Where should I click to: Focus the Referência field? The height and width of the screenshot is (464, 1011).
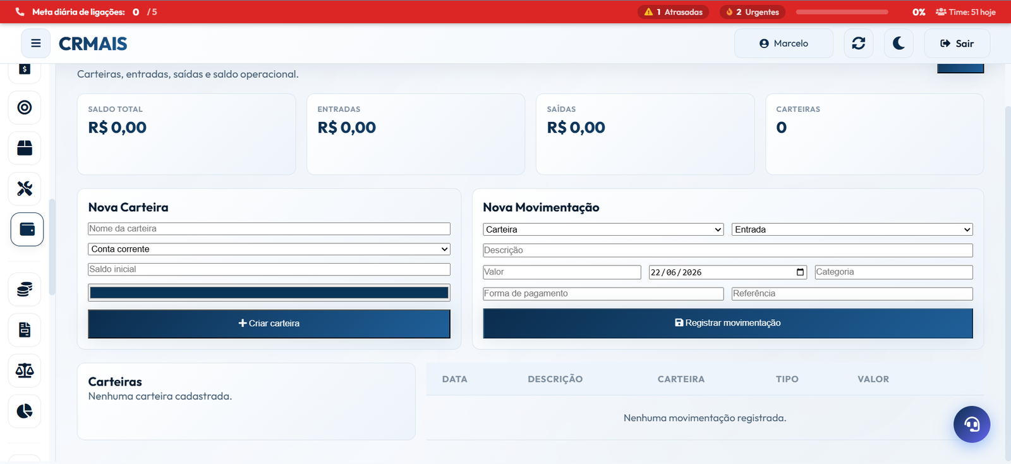[x=852, y=293]
